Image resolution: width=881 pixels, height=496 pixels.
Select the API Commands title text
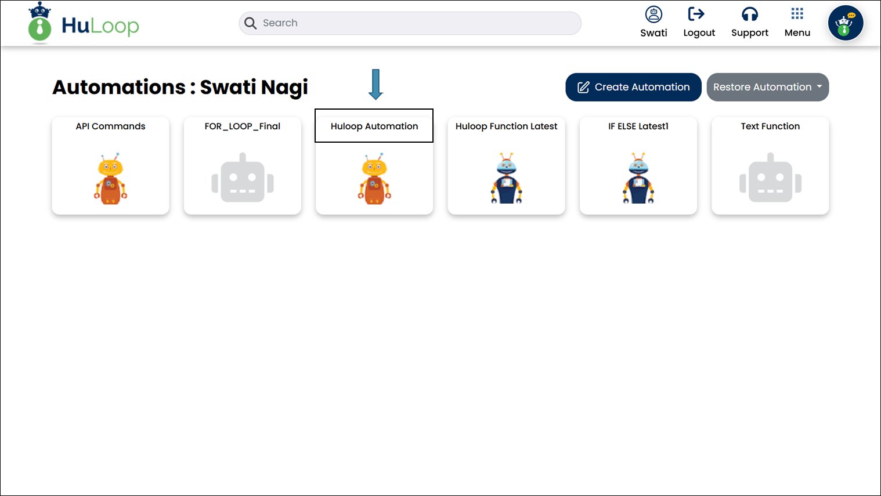tap(110, 126)
